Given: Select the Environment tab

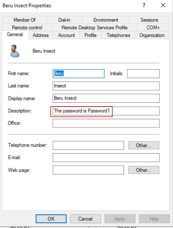Looking at the screenshot, I should [106, 20].
